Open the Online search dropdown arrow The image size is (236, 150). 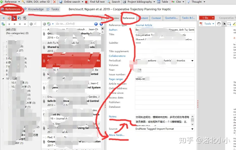[x=83, y=2]
